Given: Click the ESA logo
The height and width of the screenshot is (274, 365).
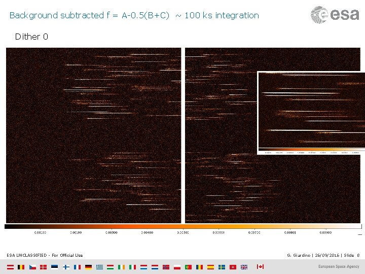Looking at the screenshot, I should pyautogui.click(x=335, y=15).
